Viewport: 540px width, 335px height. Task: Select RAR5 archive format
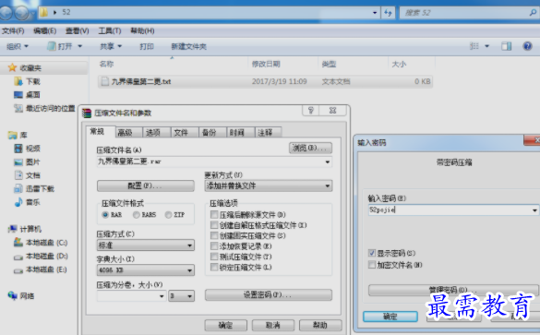coord(136,215)
